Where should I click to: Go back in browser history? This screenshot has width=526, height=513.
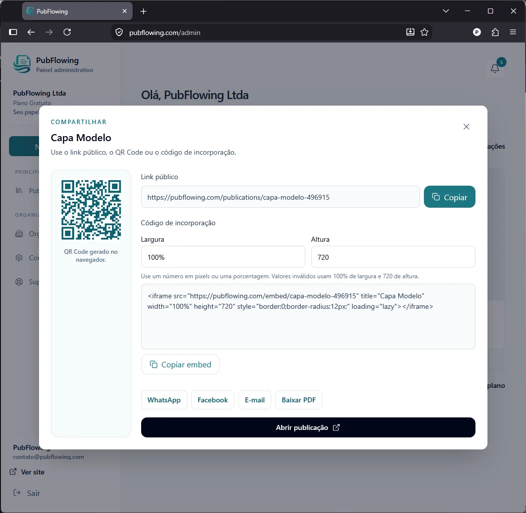[x=31, y=32]
